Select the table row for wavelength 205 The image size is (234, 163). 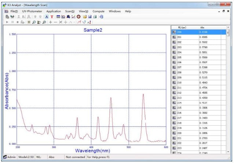click(199, 57)
